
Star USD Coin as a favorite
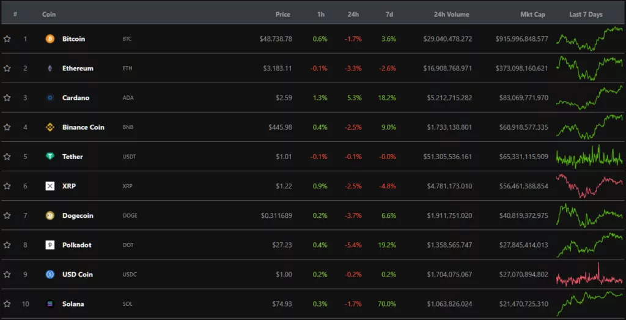coord(7,275)
